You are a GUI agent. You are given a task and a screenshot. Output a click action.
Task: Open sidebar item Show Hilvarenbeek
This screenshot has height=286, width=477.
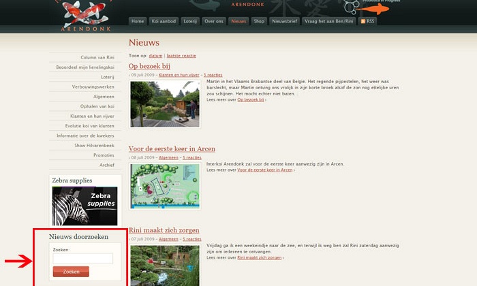94,145
